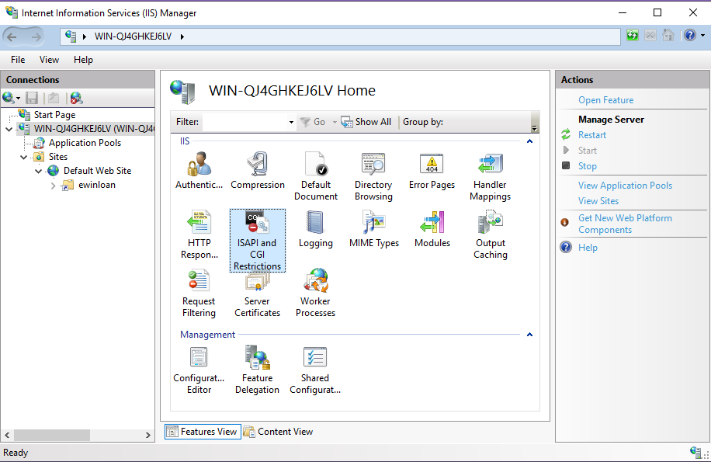Image resolution: width=711 pixels, height=462 pixels.
Task: Open Request Filtering feature
Action: [199, 294]
